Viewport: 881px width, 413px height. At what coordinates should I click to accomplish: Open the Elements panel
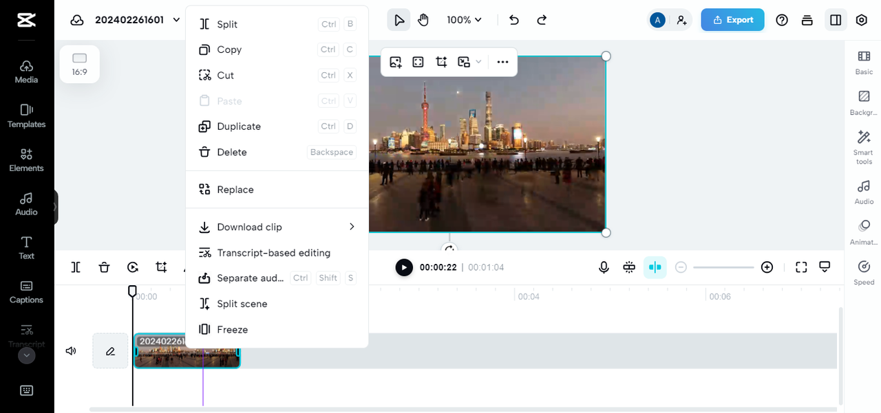[26, 159]
